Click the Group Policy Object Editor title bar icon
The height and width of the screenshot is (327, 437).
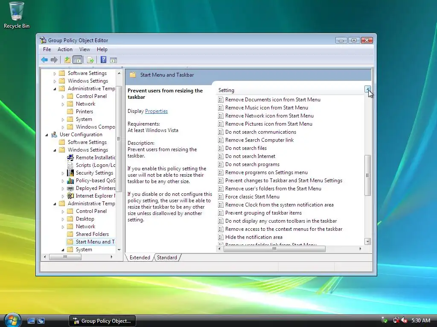(x=43, y=40)
